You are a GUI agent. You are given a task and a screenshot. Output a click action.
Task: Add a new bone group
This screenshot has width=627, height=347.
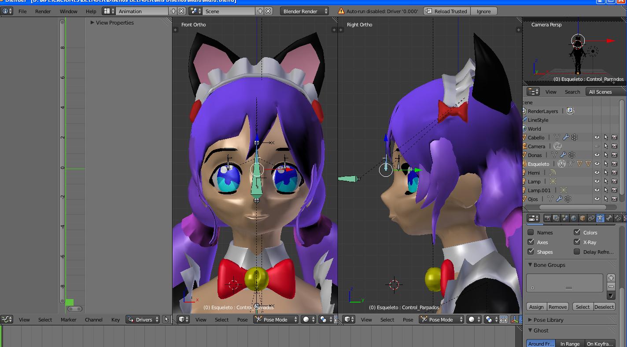pyautogui.click(x=611, y=278)
